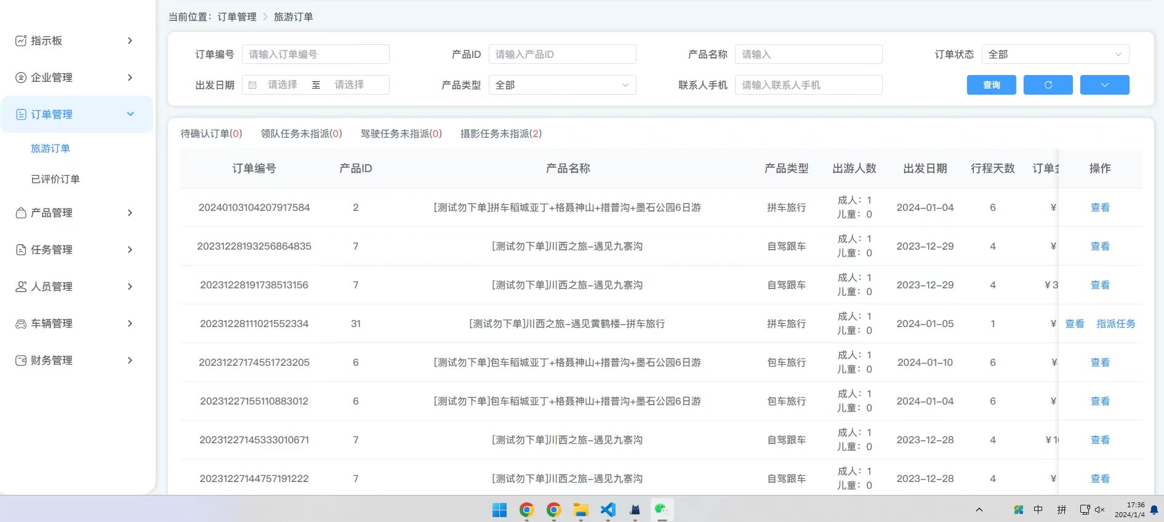Click the 财务管理 wallet icon
This screenshot has height=522, width=1164.
coord(21,360)
